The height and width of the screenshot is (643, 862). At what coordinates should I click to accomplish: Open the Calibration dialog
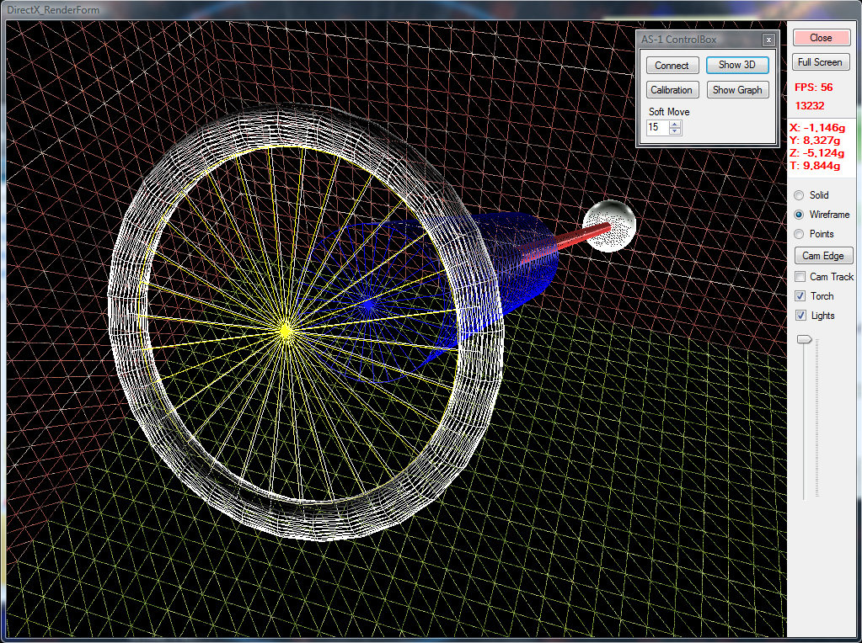point(672,90)
